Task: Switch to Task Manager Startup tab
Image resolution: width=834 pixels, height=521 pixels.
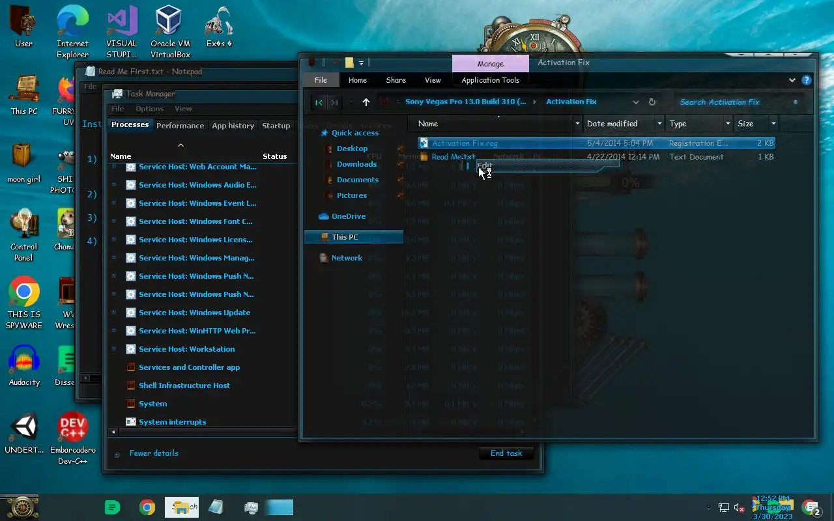Action: (x=276, y=126)
